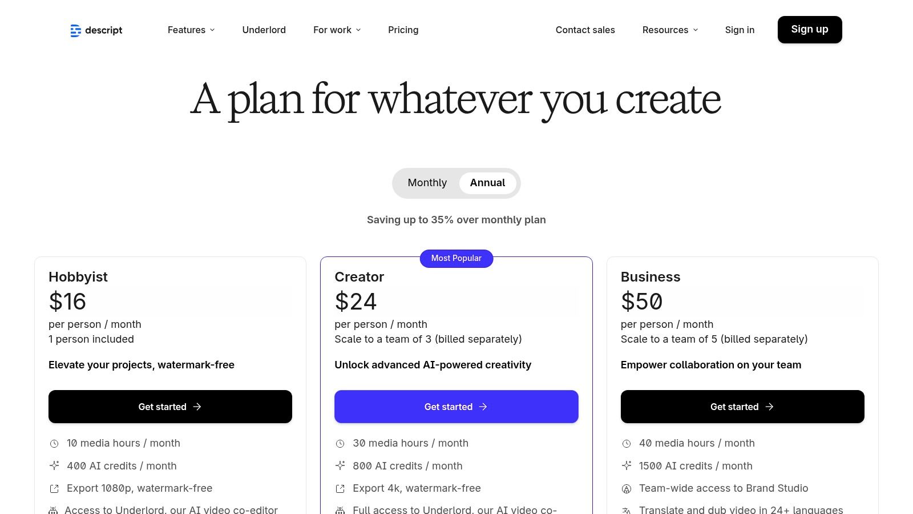This screenshot has width=913, height=514.
Task: Expand the Resources menu
Action: pos(670,30)
